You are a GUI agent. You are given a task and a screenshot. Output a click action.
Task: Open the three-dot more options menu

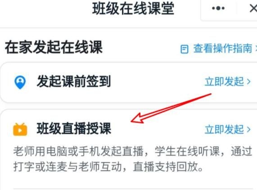coord(218,8)
